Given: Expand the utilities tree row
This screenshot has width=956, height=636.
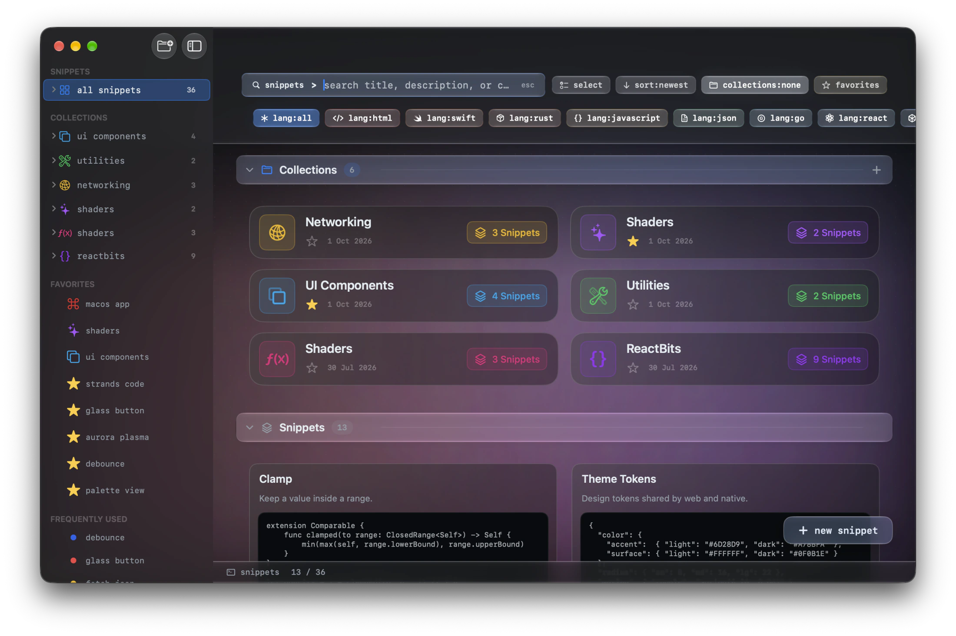Looking at the screenshot, I should coord(53,160).
